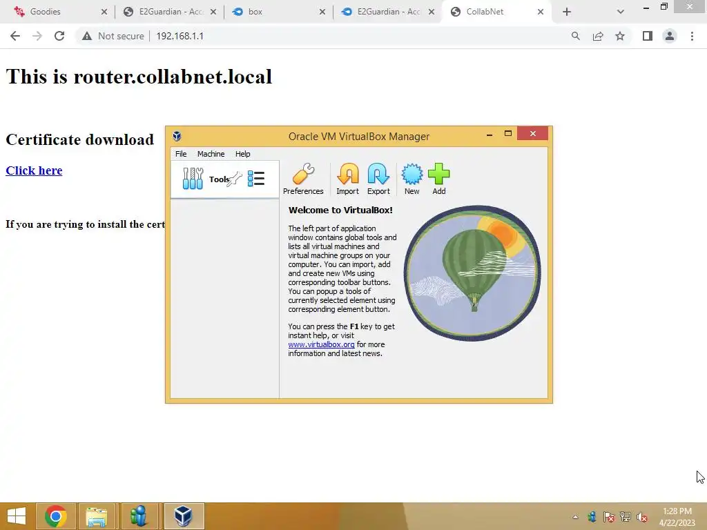Reload the current page
Viewport: 707px width, 530px height.
tap(59, 36)
